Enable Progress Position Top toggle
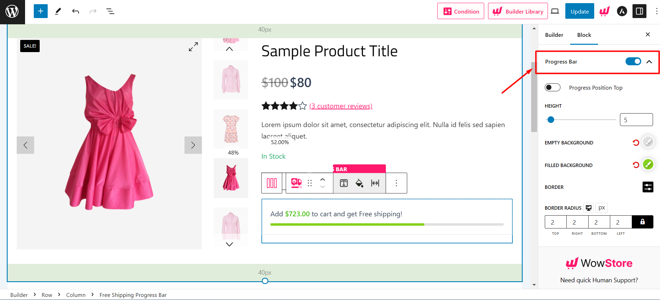 552,87
